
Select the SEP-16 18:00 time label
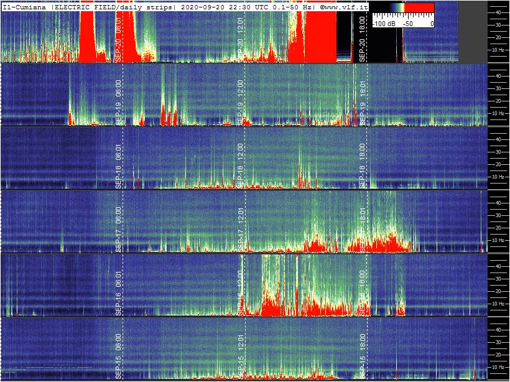[363, 293]
